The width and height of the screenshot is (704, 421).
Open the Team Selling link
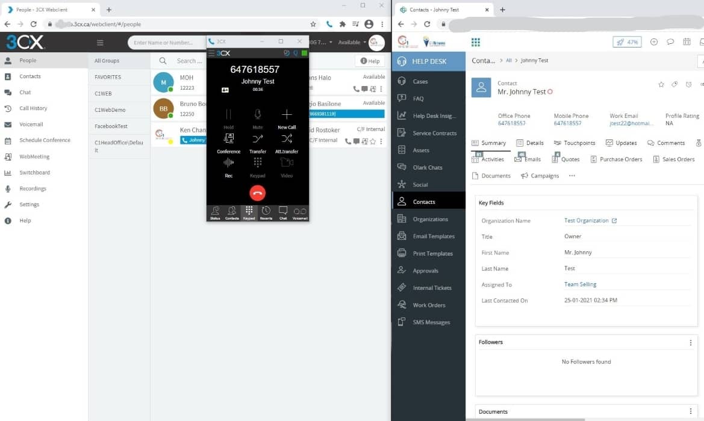point(580,284)
